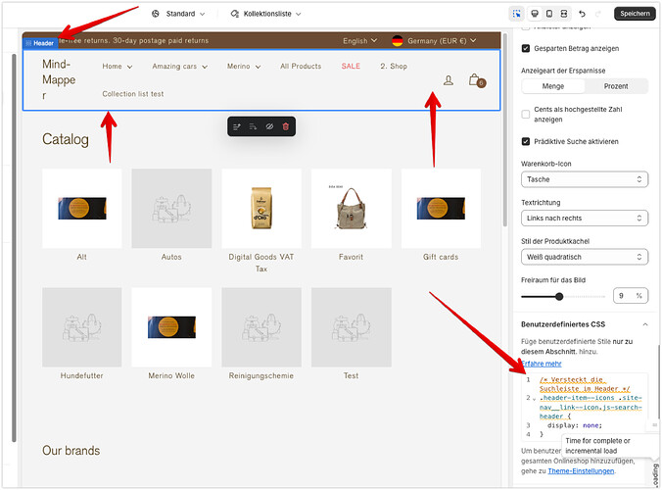Image resolution: width=662 pixels, height=490 pixels.
Task: Open the Germany (EUR €) country selector
Action: [435, 41]
